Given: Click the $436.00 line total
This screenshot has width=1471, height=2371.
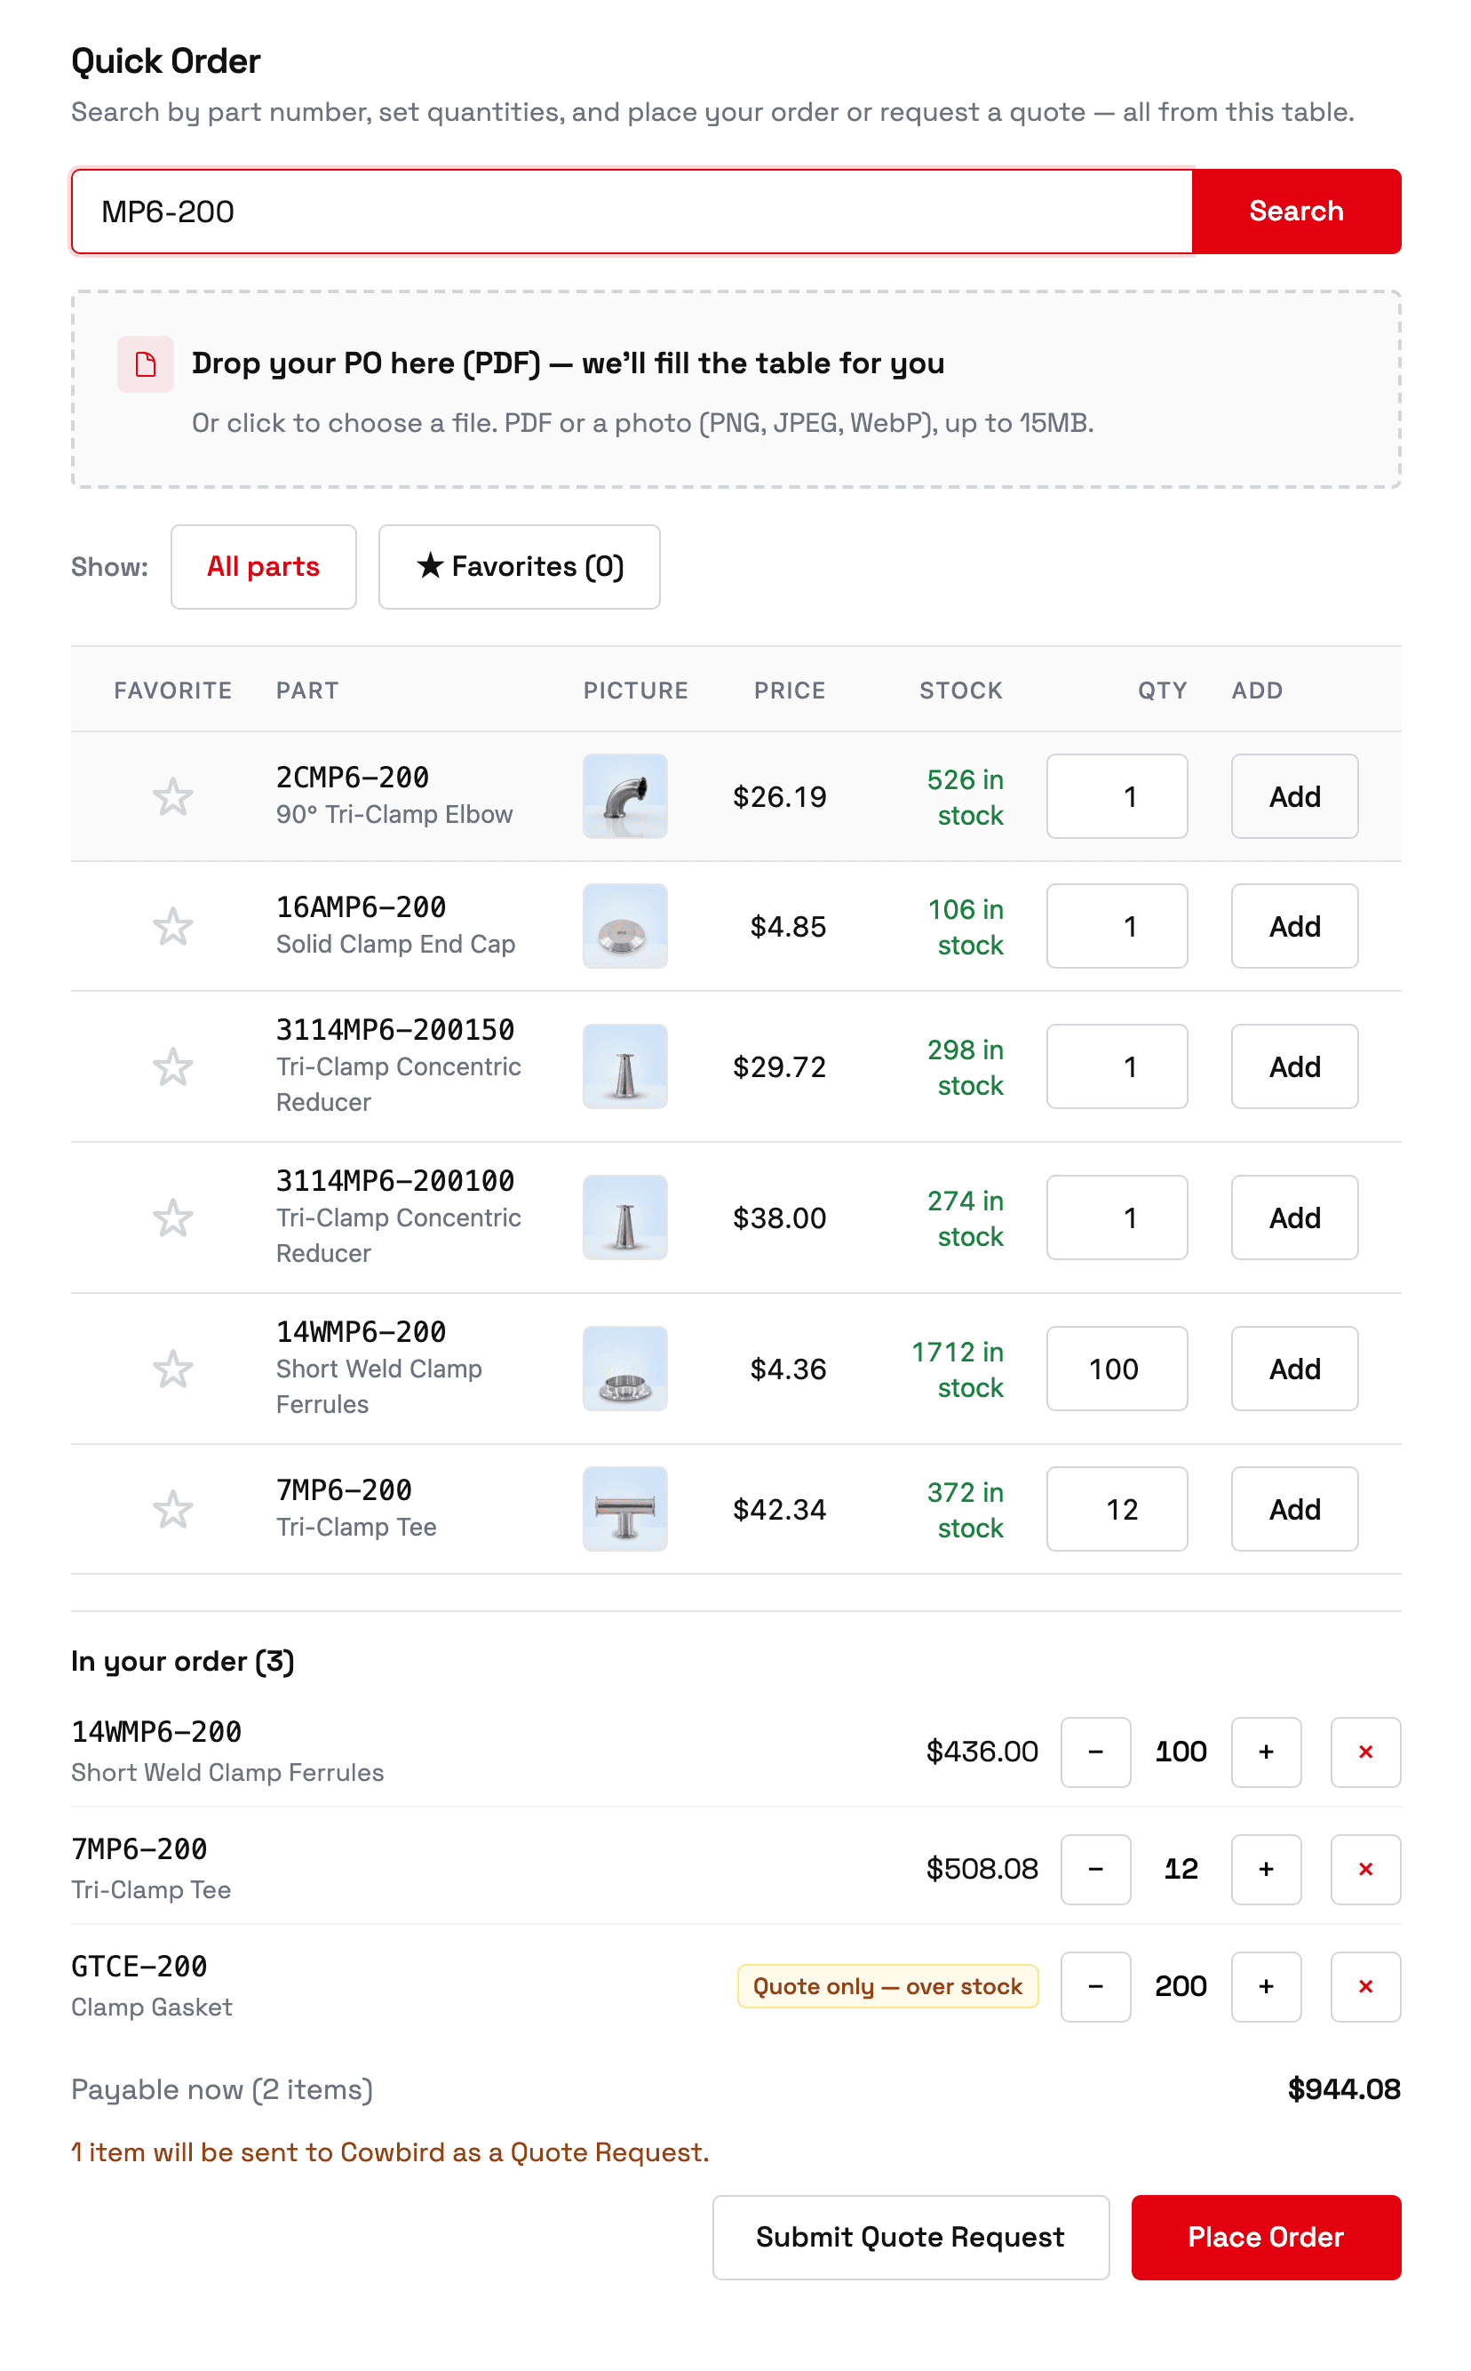Looking at the screenshot, I should [982, 1751].
